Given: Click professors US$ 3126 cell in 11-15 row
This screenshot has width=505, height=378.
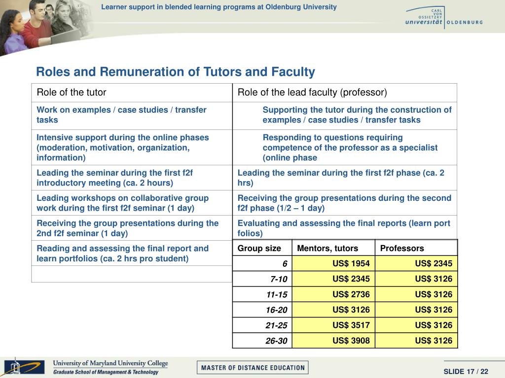Looking at the screenshot, I should point(416,294).
